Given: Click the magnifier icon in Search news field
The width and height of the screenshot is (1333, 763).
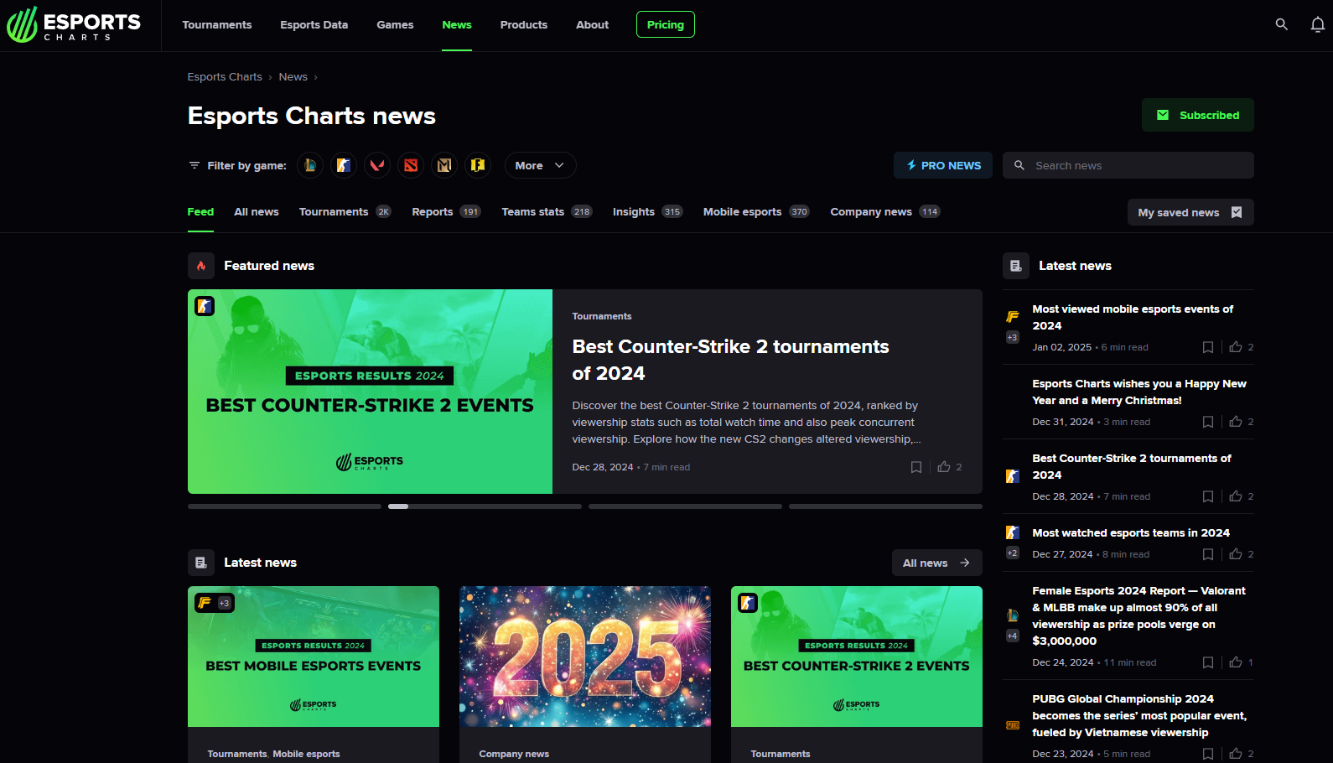Looking at the screenshot, I should 1019,165.
